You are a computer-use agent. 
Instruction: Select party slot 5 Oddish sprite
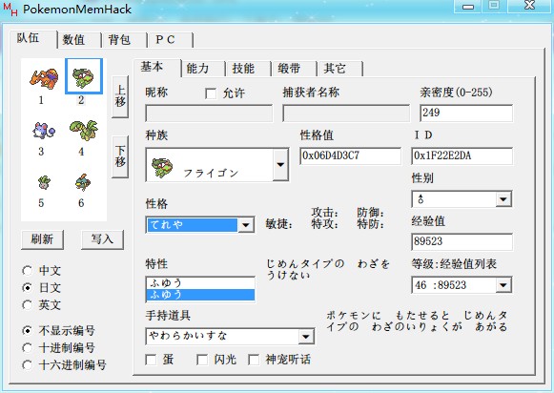pos(44,183)
